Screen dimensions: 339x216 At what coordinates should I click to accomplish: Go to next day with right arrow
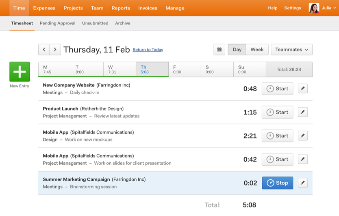[x=55, y=50]
